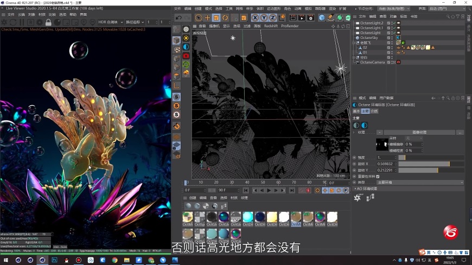Viewport: 472px width, 265px height.
Task: Click the cube primitive icon
Action: pos(322,18)
